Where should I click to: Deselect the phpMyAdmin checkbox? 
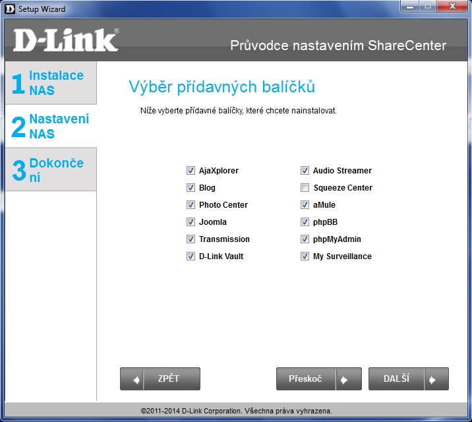click(x=305, y=239)
